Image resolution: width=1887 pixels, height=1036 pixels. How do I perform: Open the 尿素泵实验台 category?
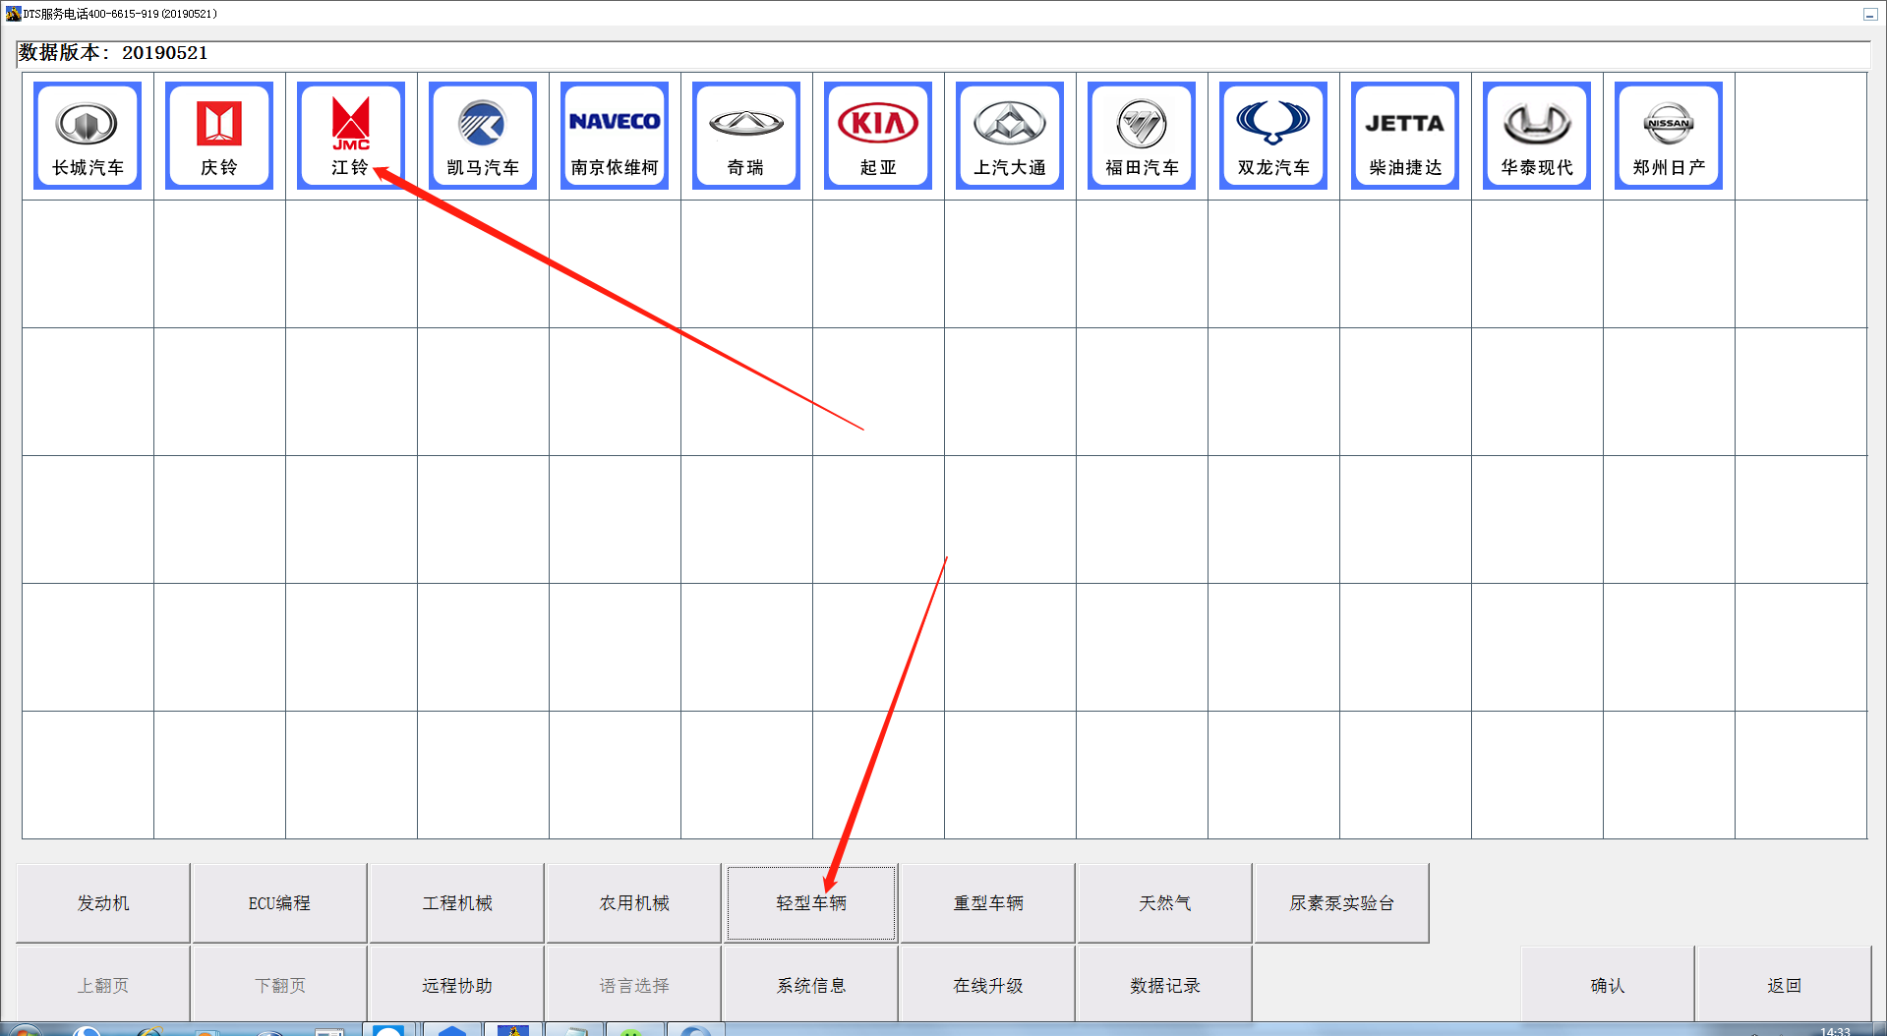(1342, 903)
